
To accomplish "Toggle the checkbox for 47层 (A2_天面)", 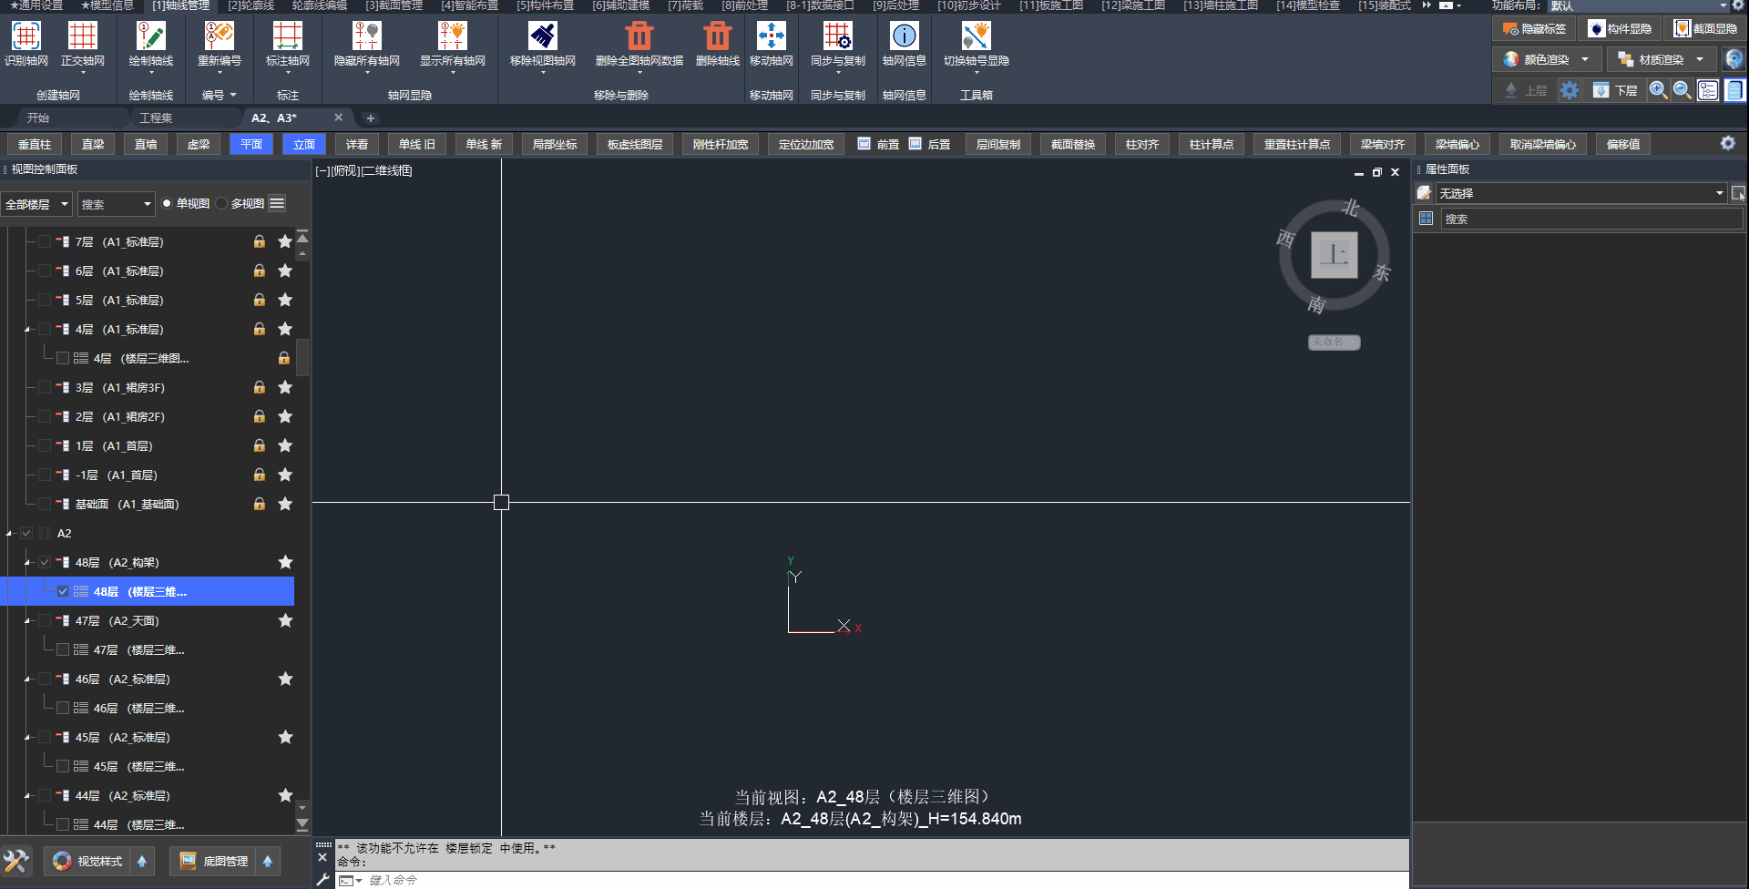I will [x=45, y=620].
